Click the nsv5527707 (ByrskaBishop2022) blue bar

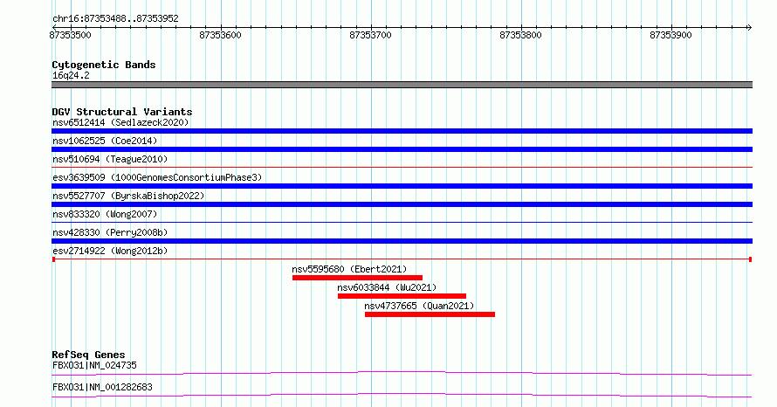(402, 204)
